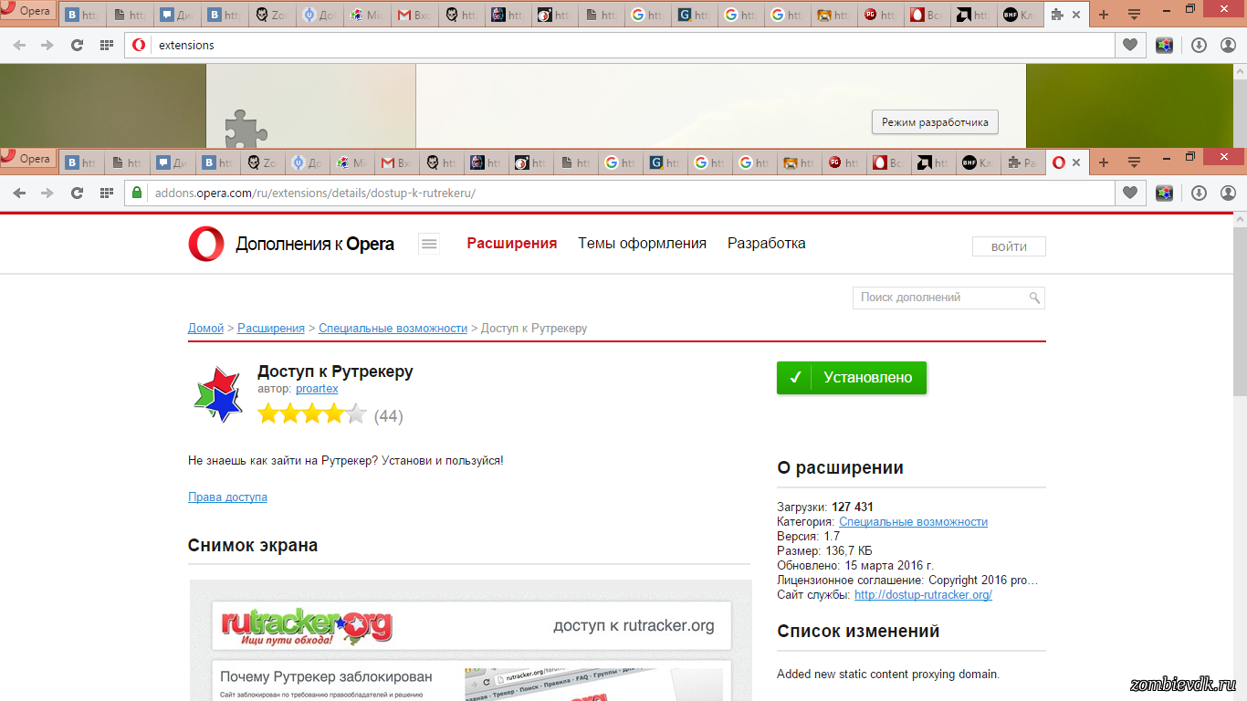Open the Права доступа link
1247x701 pixels.
click(227, 497)
